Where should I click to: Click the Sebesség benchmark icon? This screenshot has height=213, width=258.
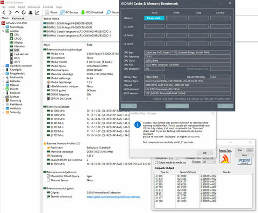pyautogui.click(x=7, y=112)
